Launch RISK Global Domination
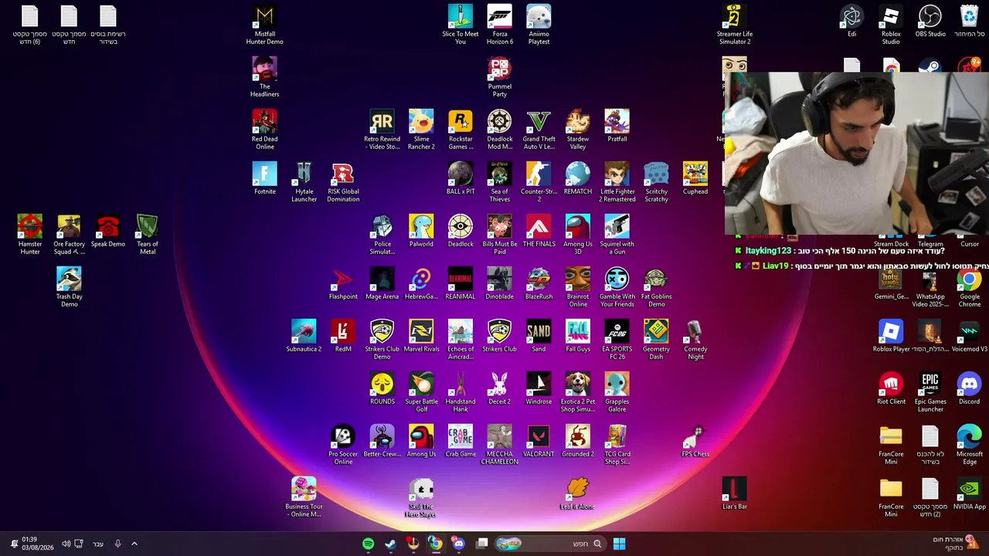The height and width of the screenshot is (556, 989). pyautogui.click(x=343, y=182)
